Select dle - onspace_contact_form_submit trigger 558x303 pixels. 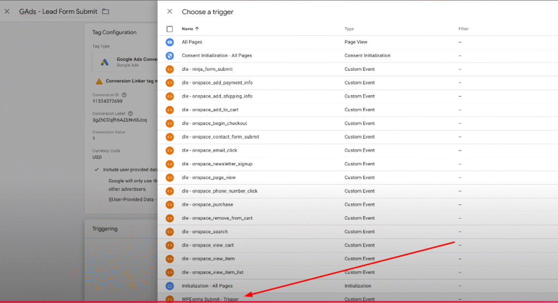pos(220,137)
